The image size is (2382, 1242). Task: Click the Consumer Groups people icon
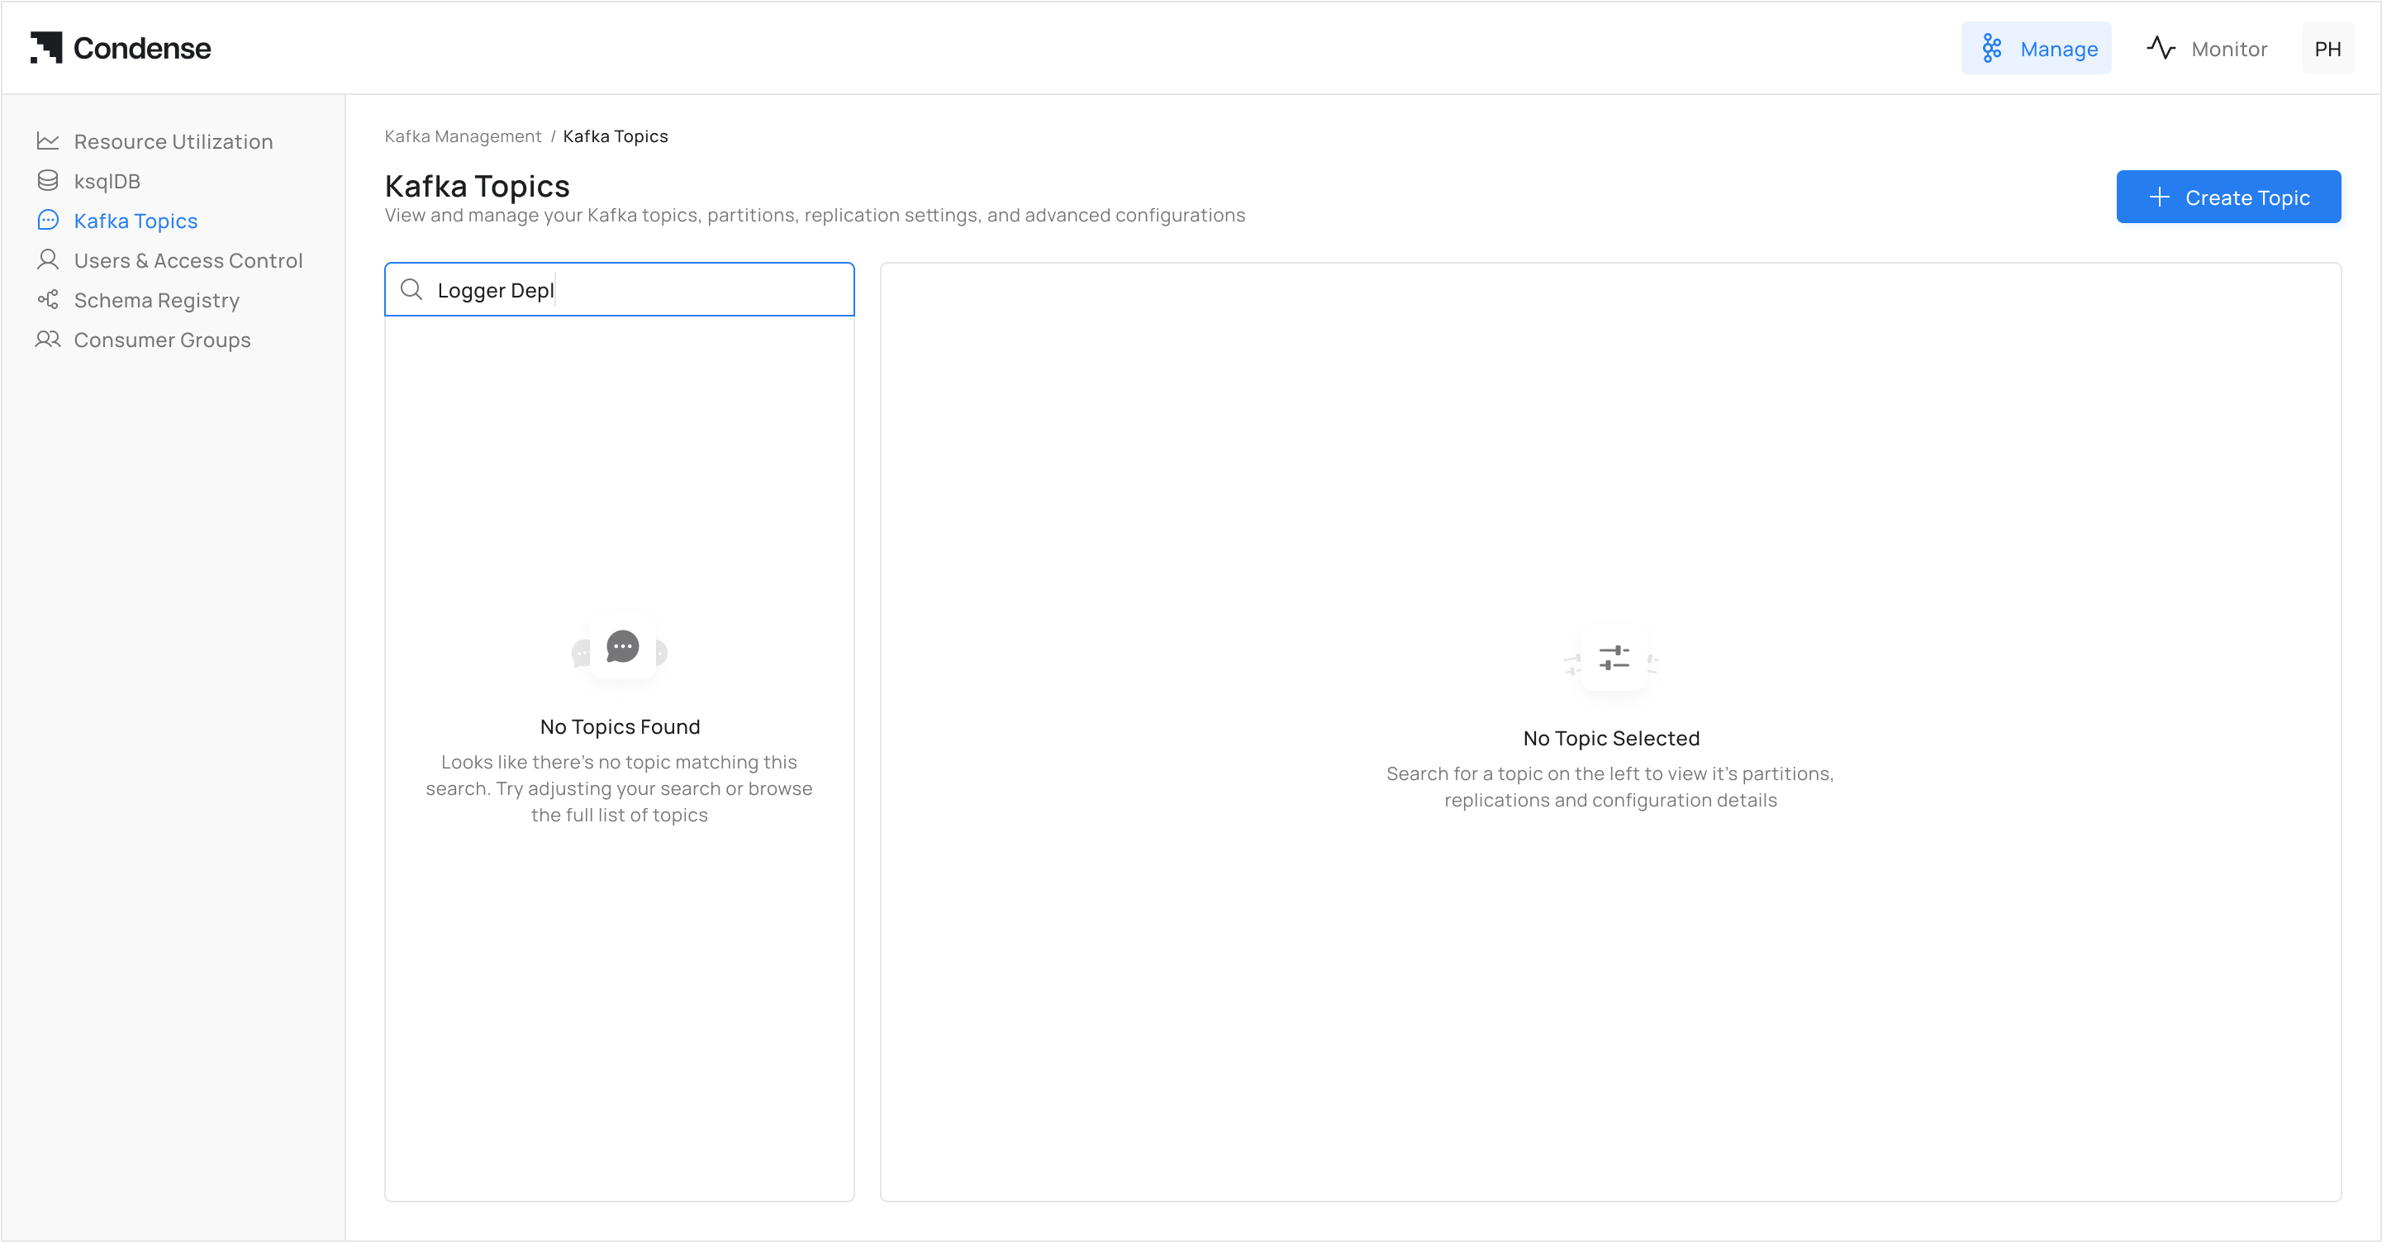[x=48, y=340]
